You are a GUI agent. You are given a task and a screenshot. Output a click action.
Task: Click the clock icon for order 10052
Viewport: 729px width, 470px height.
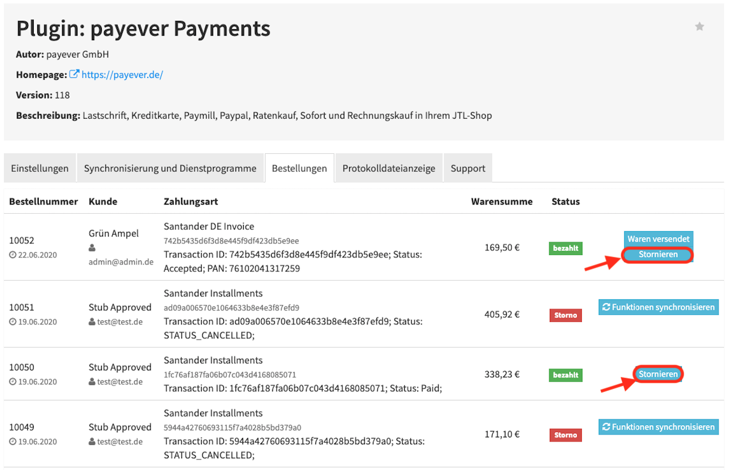click(x=12, y=255)
